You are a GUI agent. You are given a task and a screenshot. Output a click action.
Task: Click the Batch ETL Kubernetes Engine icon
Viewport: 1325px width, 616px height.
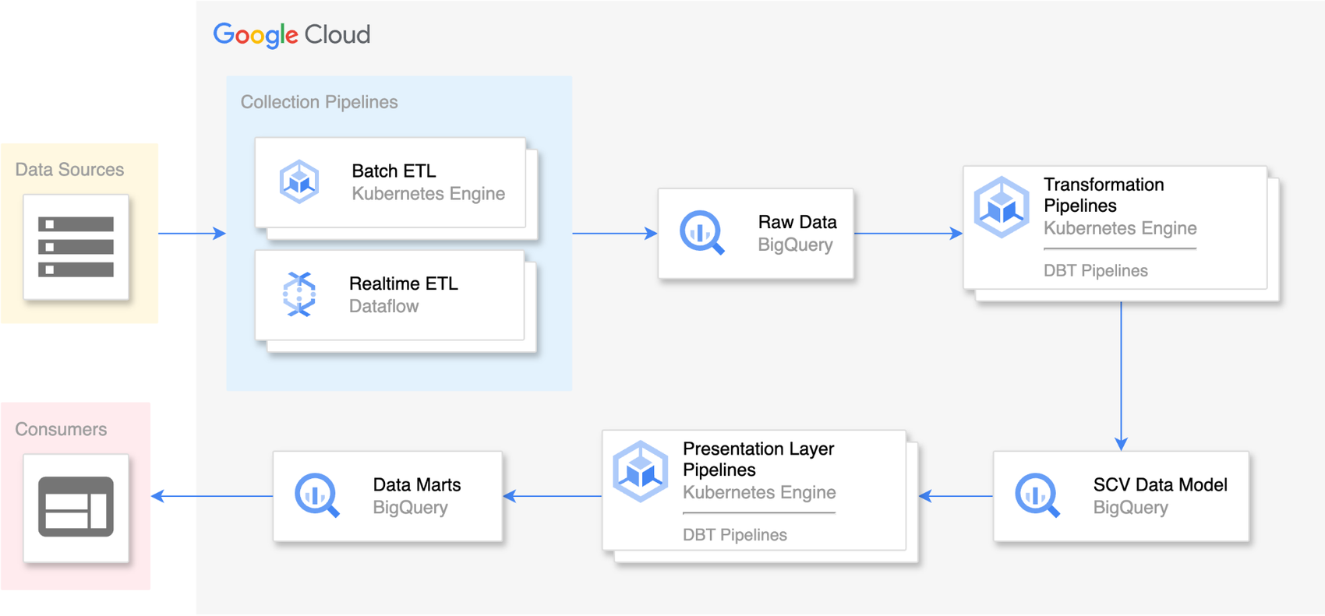pos(299,181)
